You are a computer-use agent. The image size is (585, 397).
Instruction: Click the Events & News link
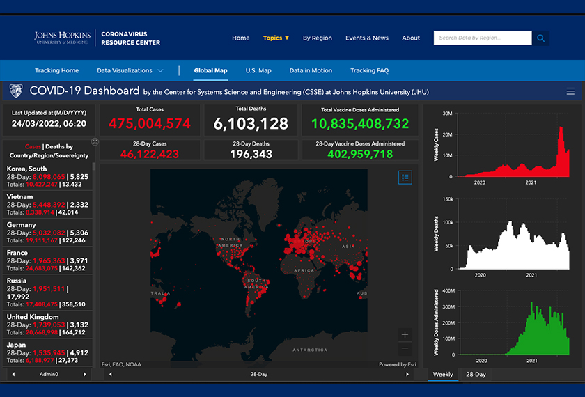(367, 38)
